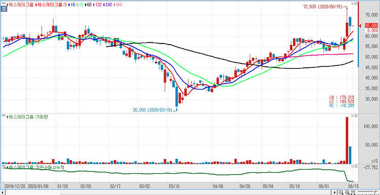This screenshot has height=195, width=380.
Task: Click the horizontal scrollbar left arrow
Action: pyautogui.click(x=2, y=192)
